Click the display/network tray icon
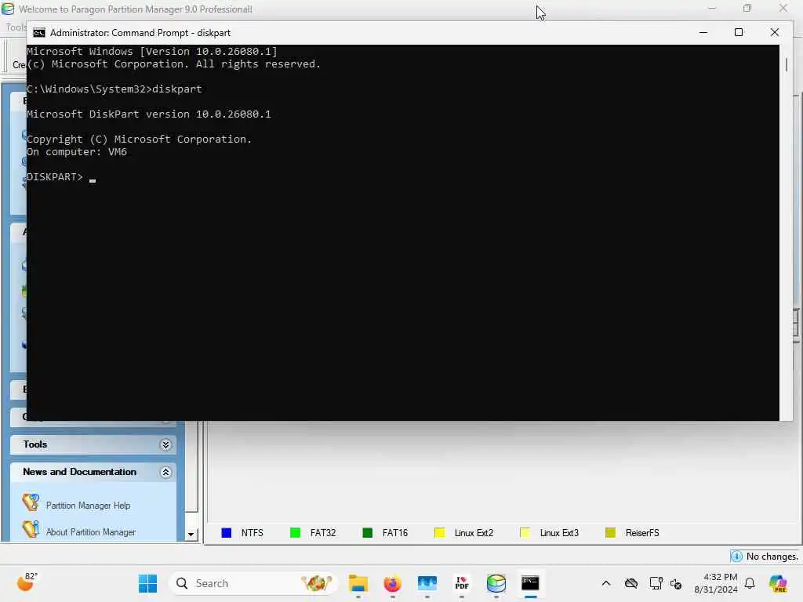 (656, 583)
